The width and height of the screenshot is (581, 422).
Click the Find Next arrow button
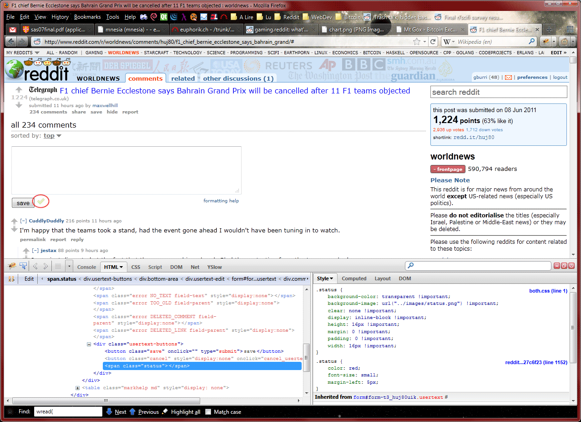(x=116, y=412)
